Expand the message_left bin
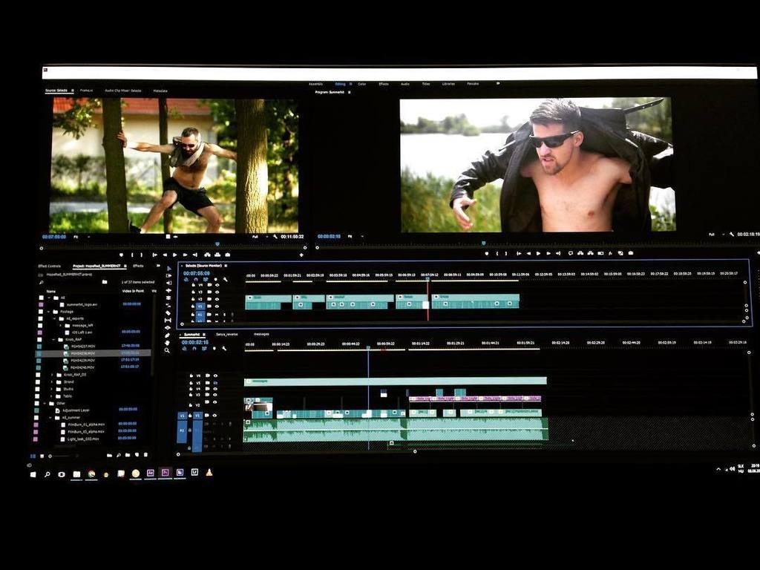This screenshot has height=570, width=760. (61, 325)
